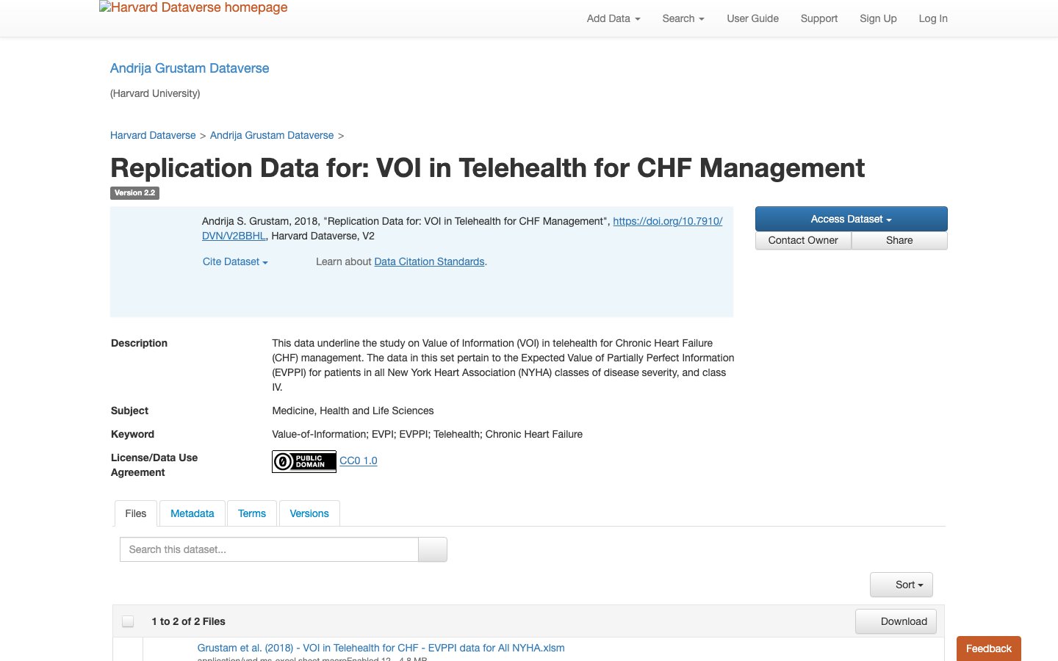Open the orange Feedback button
Screen dimensions: 1058x661
coord(988,649)
